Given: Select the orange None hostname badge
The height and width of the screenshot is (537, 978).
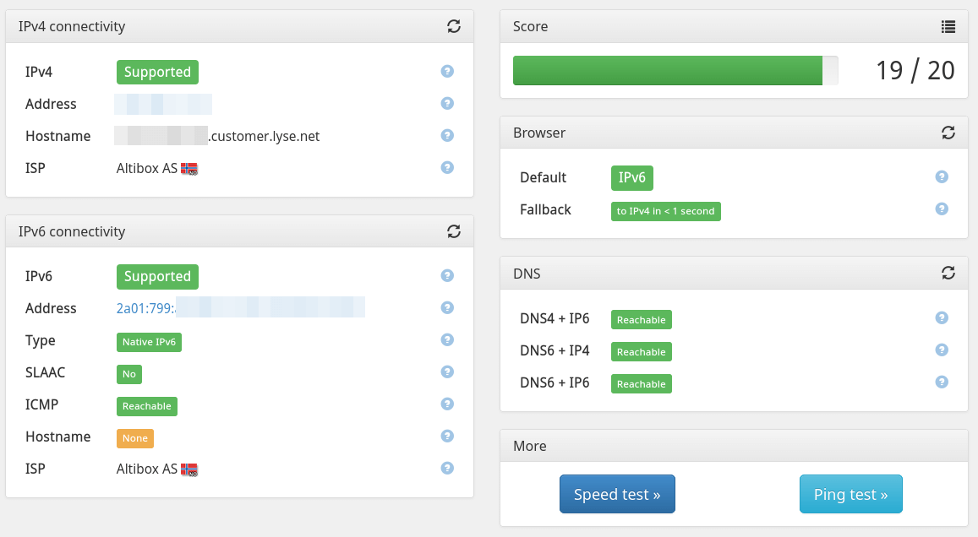Looking at the screenshot, I should 135,438.
